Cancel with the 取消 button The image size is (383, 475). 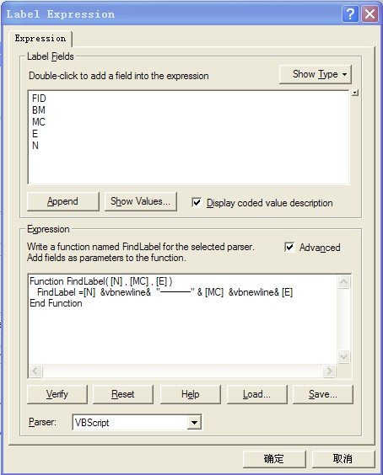click(343, 459)
